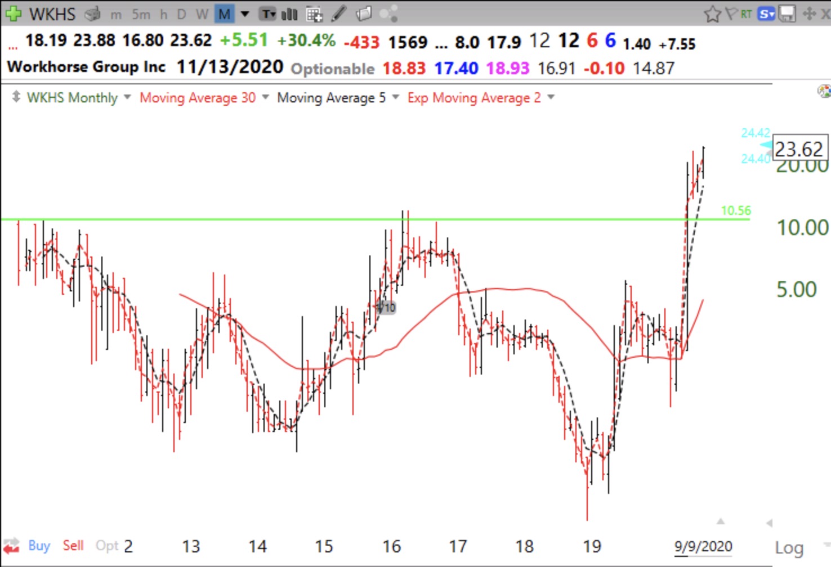Click the bar chart plot-style icon
This screenshot has width=831, height=567.
(289, 14)
